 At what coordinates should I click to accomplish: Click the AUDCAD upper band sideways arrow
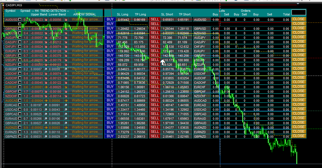pyautogui.click(x=46, y=101)
